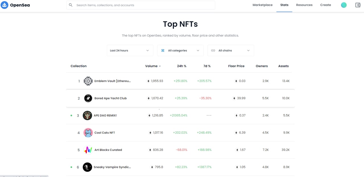Click the OpenSea wordmark

coord(20,5)
